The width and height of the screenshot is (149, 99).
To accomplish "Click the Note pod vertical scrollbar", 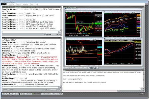I will 144,81.
